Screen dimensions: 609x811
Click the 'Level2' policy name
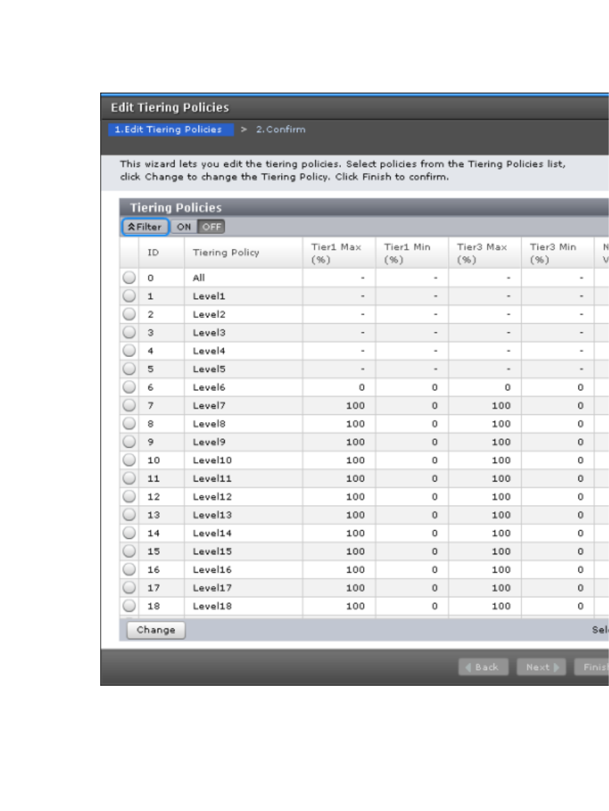tap(209, 314)
